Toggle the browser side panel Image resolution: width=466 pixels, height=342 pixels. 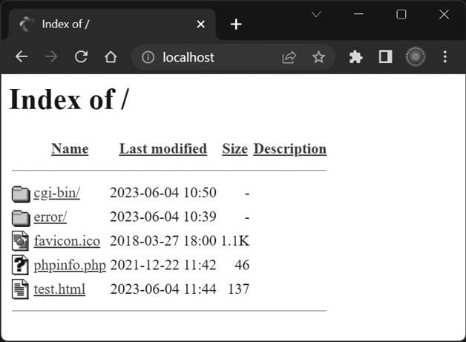coord(385,57)
